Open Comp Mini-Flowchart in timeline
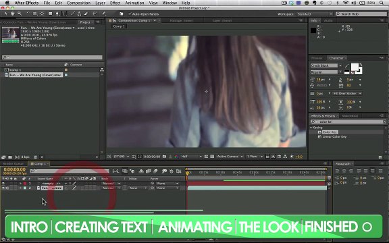Screen dimensions: 389x243 click(115, 171)
